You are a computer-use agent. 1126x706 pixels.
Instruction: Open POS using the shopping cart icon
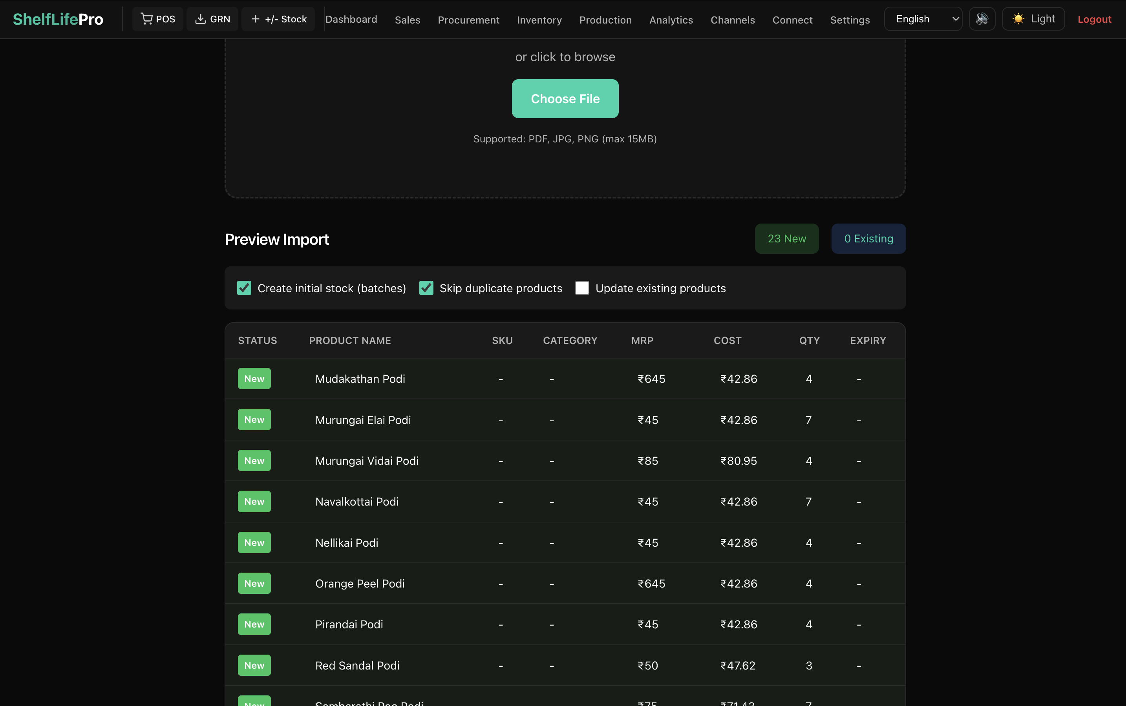147,19
